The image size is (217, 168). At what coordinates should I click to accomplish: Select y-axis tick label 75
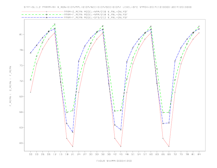[x=21, y=65]
